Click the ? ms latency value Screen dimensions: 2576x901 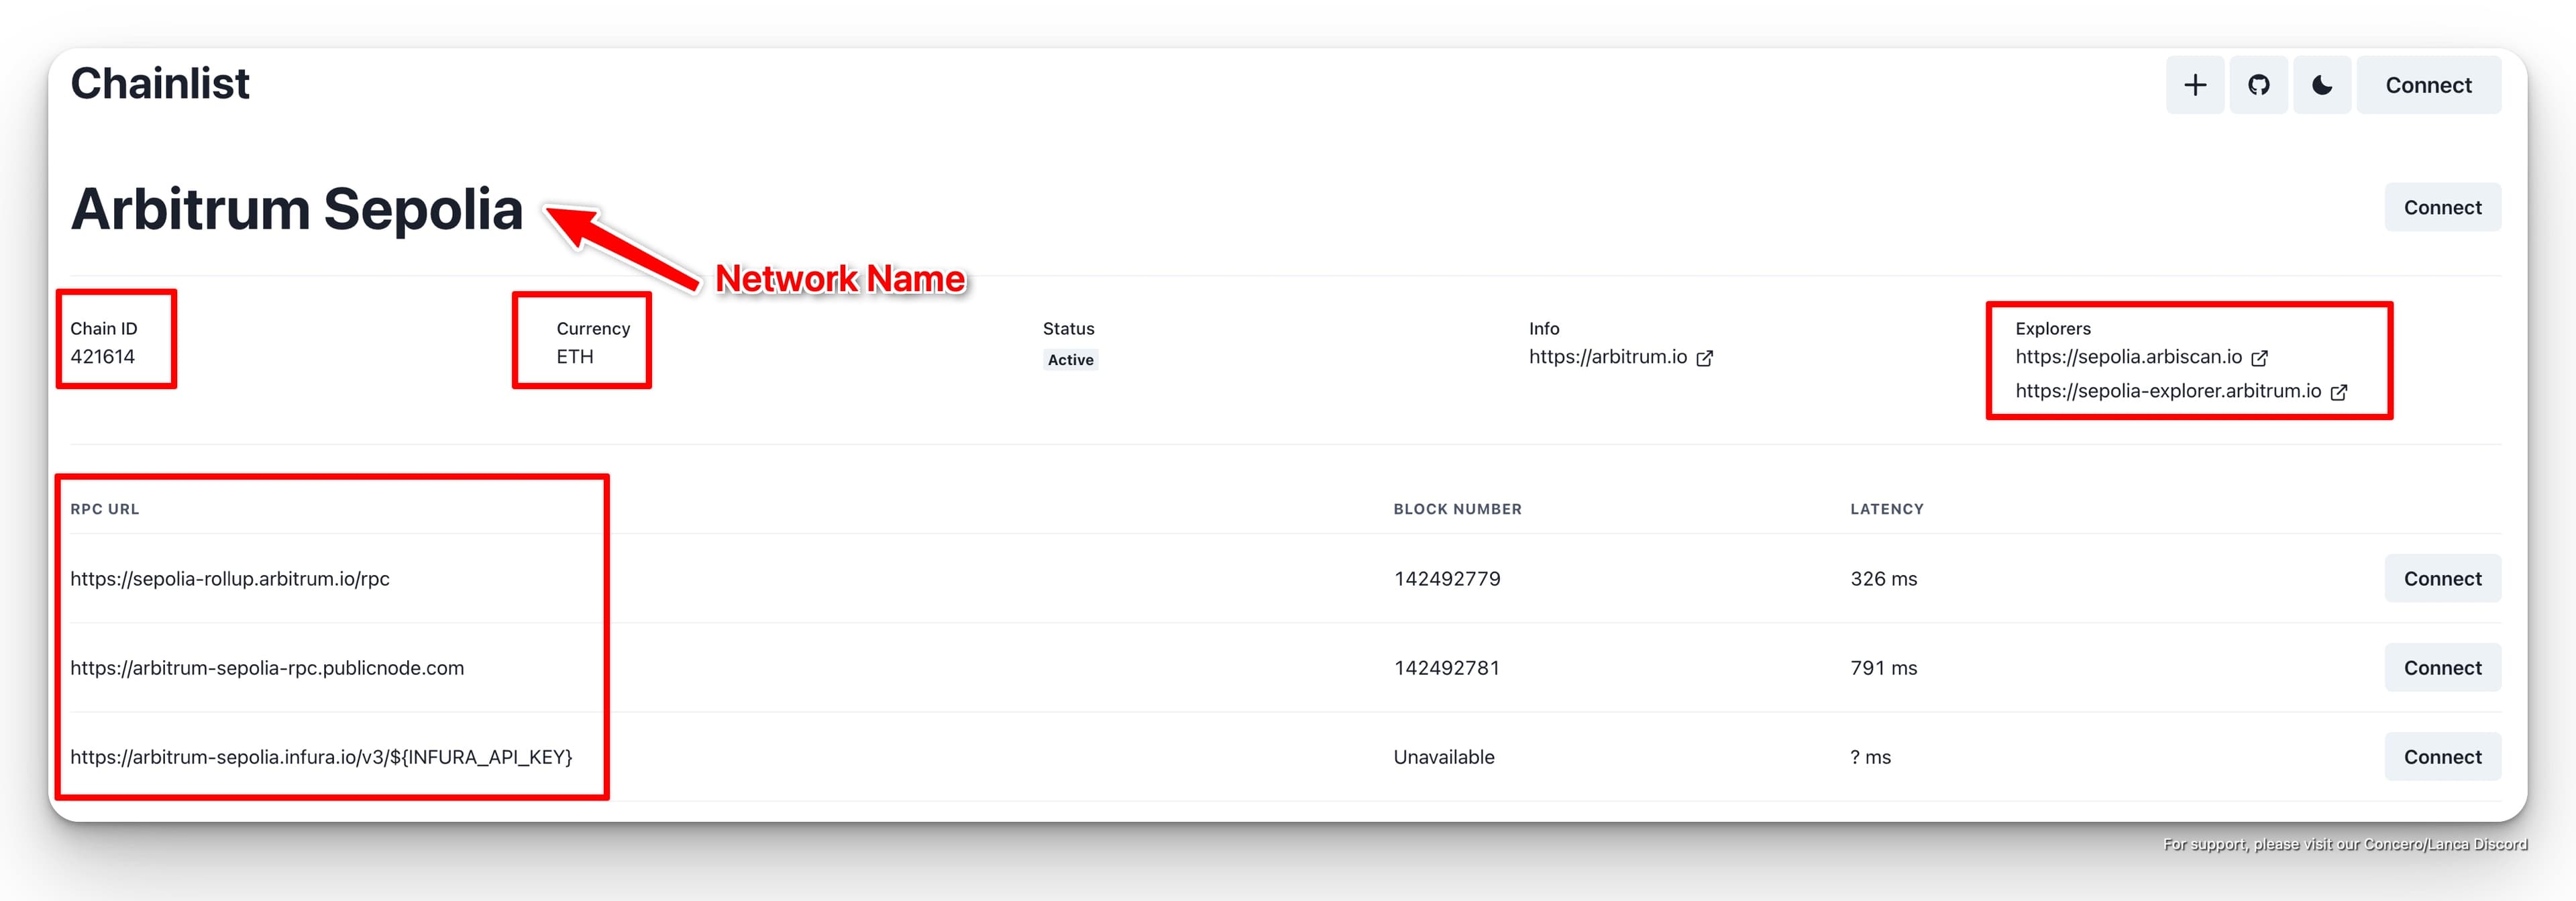point(1870,757)
